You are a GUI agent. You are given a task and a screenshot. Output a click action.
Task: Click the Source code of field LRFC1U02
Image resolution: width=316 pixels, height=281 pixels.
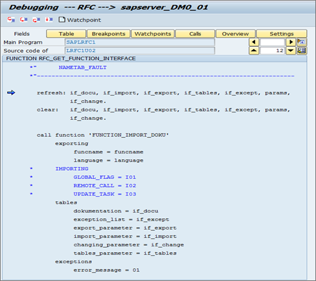(140, 51)
